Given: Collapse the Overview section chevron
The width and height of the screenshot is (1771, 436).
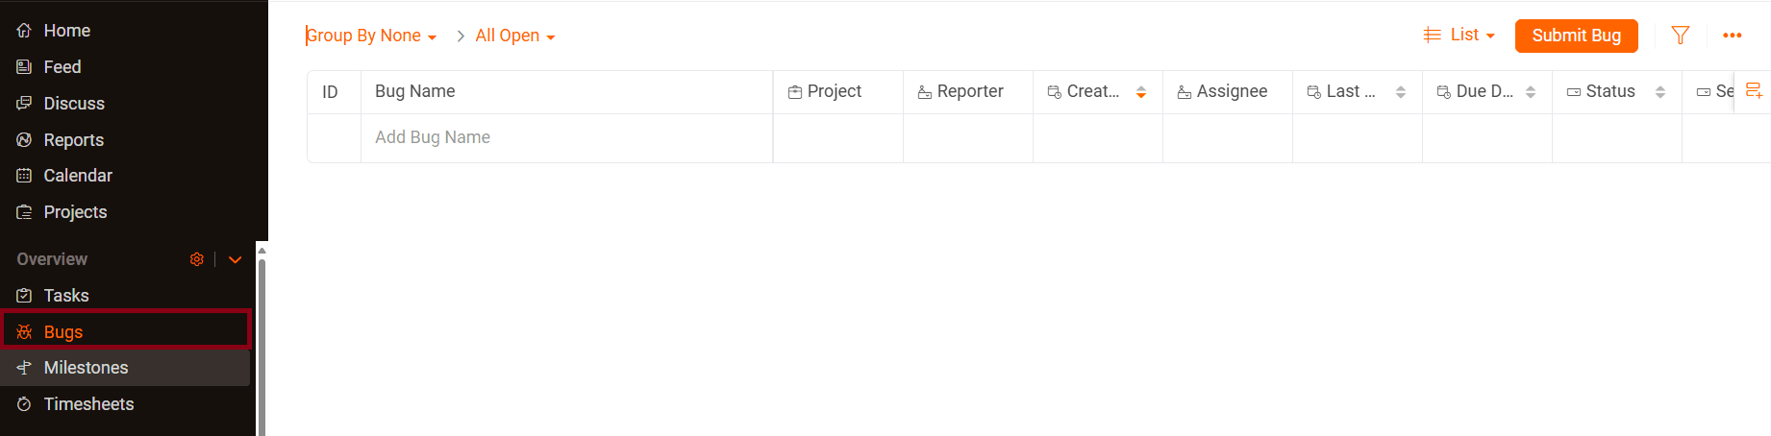Looking at the screenshot, I should (x=235, y=259).
